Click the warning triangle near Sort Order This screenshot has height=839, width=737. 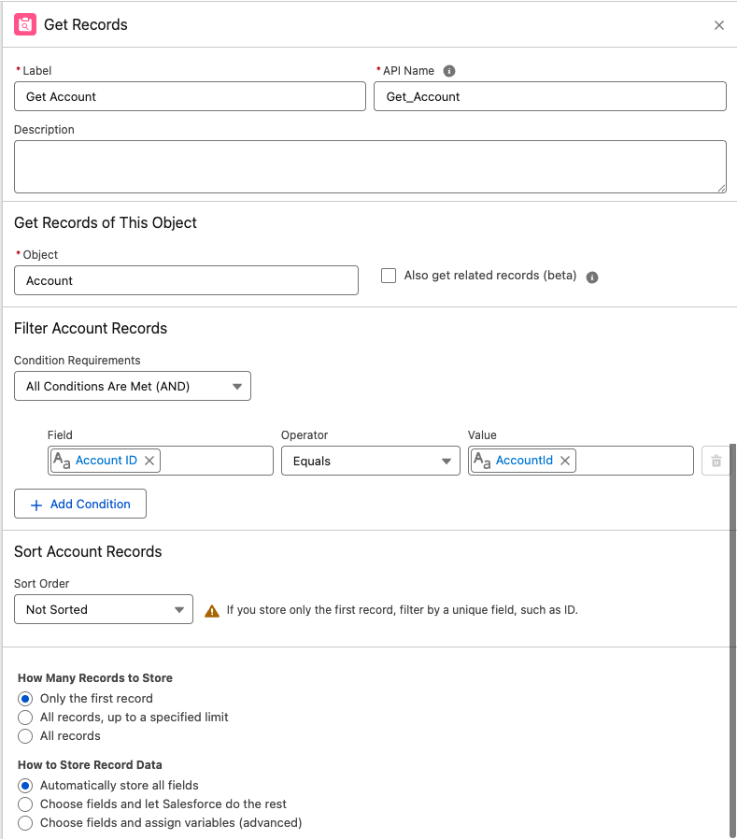click(212, 609)
